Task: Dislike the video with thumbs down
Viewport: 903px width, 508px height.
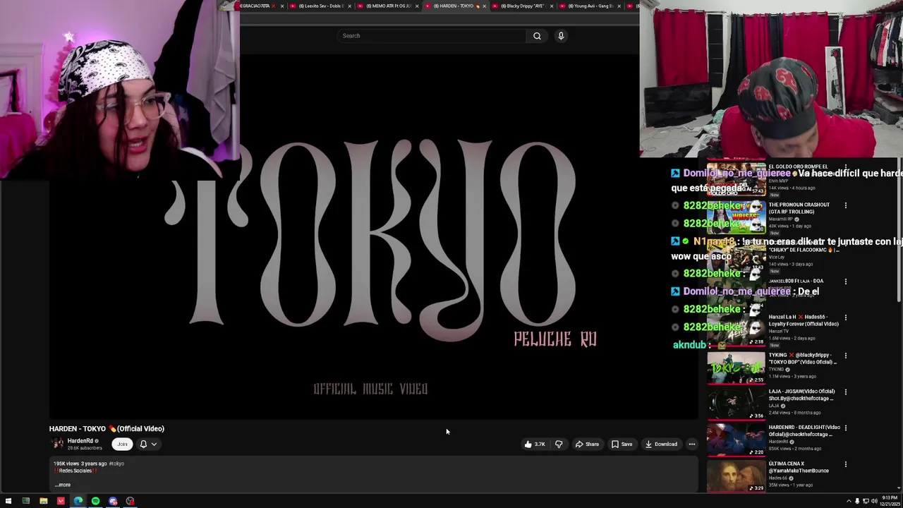Action: (x=559, y=445)
